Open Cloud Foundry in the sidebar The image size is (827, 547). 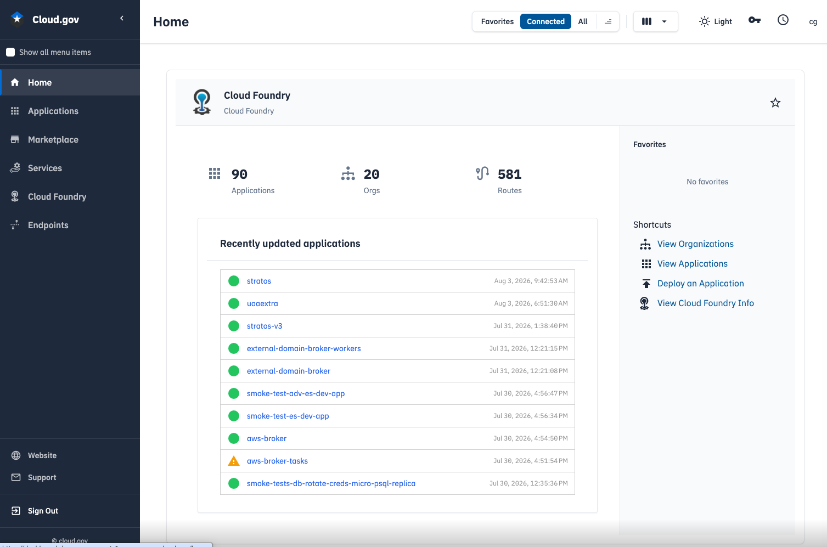point(70,196)
